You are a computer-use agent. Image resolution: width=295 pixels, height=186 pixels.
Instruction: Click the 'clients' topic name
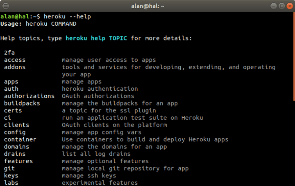[16, 125]
